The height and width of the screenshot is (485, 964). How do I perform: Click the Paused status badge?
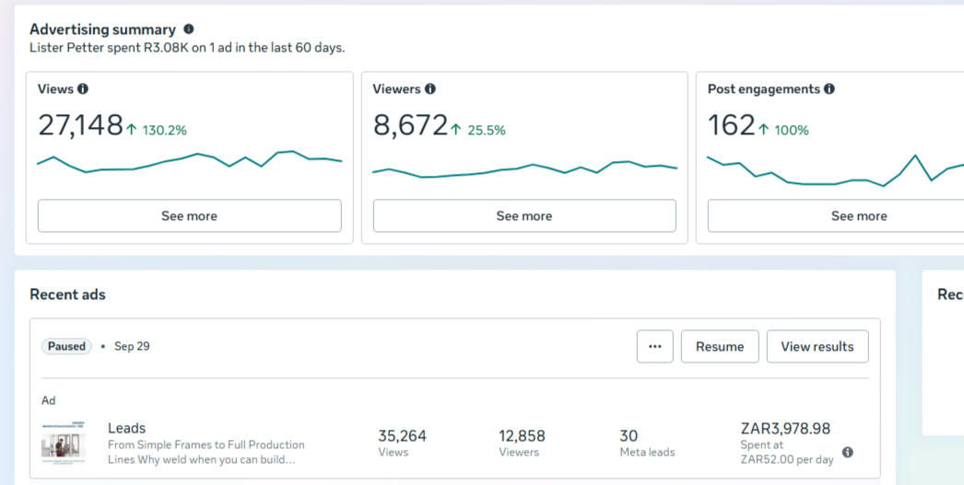[66, 347]
